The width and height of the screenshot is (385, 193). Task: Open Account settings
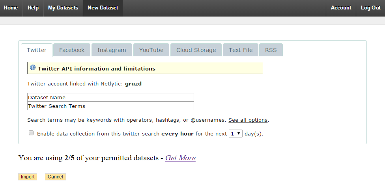pos(341,8)
